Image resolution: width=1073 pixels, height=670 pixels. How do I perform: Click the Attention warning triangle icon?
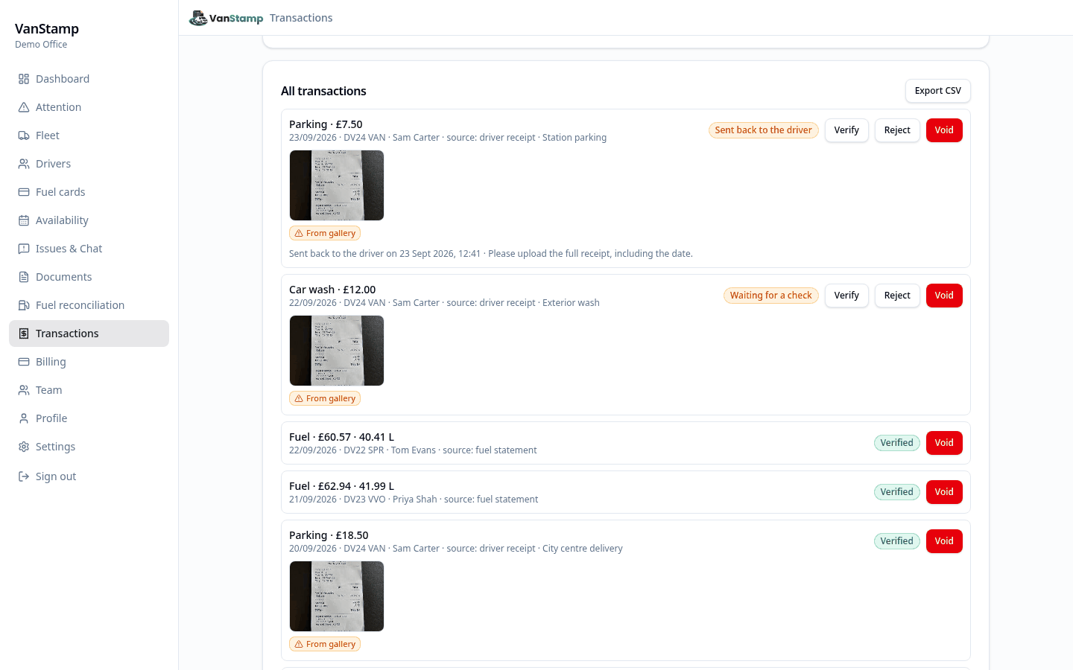point(24,107)
